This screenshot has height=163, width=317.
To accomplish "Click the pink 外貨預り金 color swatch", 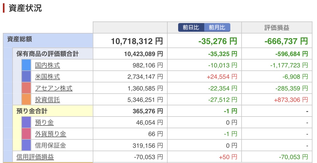I will click(26, 134).
